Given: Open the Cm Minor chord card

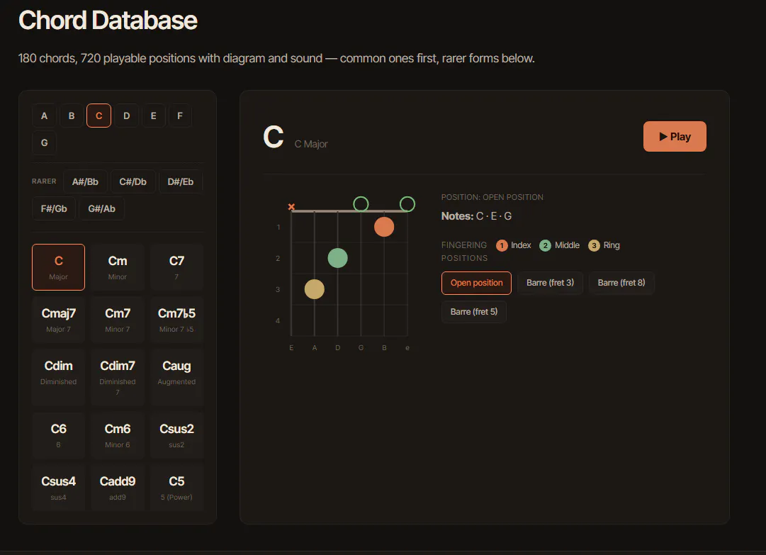Looking at the screenshot, I should pos(117,267).
